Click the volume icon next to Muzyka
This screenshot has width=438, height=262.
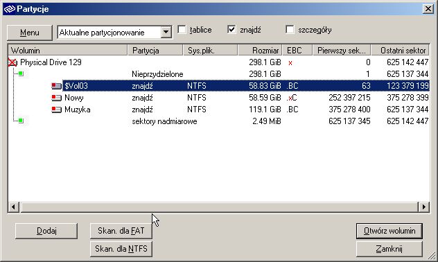[56, 110]
